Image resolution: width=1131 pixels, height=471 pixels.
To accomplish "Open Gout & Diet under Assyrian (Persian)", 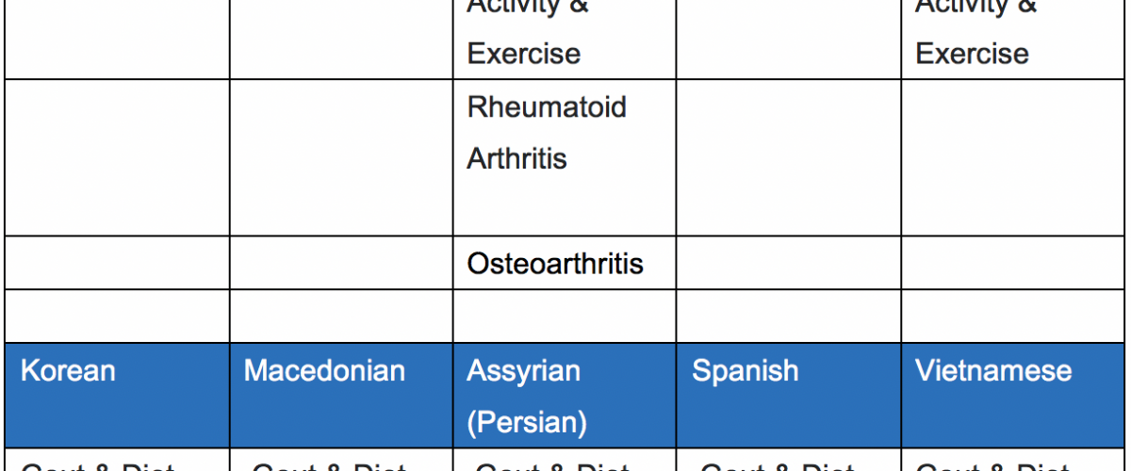I will 552,465.
